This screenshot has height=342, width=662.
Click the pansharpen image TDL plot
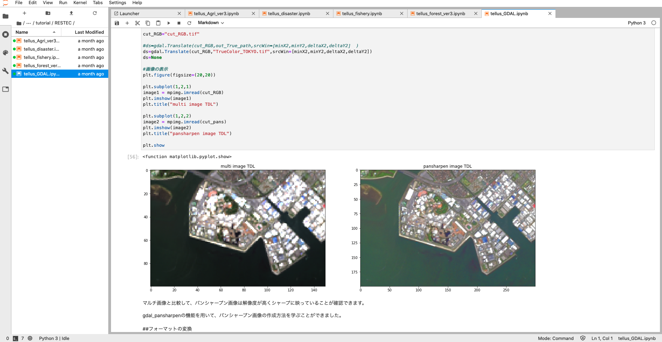click(448, 228)
